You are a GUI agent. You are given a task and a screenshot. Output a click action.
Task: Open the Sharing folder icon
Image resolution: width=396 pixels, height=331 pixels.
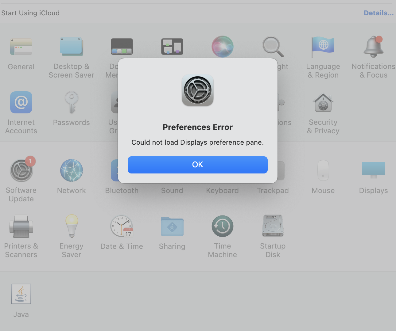(172, 226)
